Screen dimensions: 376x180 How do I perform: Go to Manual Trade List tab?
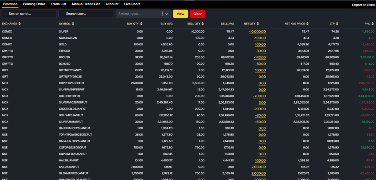click(86, 4)
